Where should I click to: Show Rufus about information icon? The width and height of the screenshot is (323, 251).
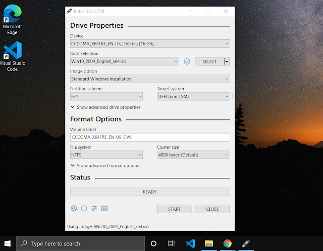point(84,209)
